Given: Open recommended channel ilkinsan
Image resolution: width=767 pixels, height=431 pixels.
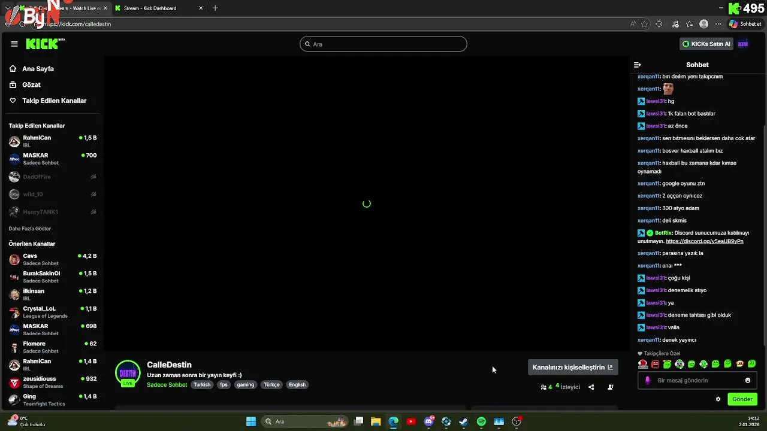Looking at the screenshot, I should tap(53, 295).
